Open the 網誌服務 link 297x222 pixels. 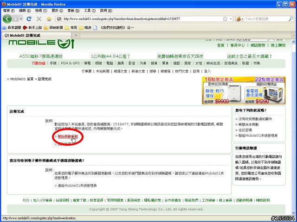coord(258,45)
